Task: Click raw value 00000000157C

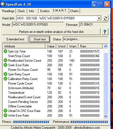Action: 90,51
